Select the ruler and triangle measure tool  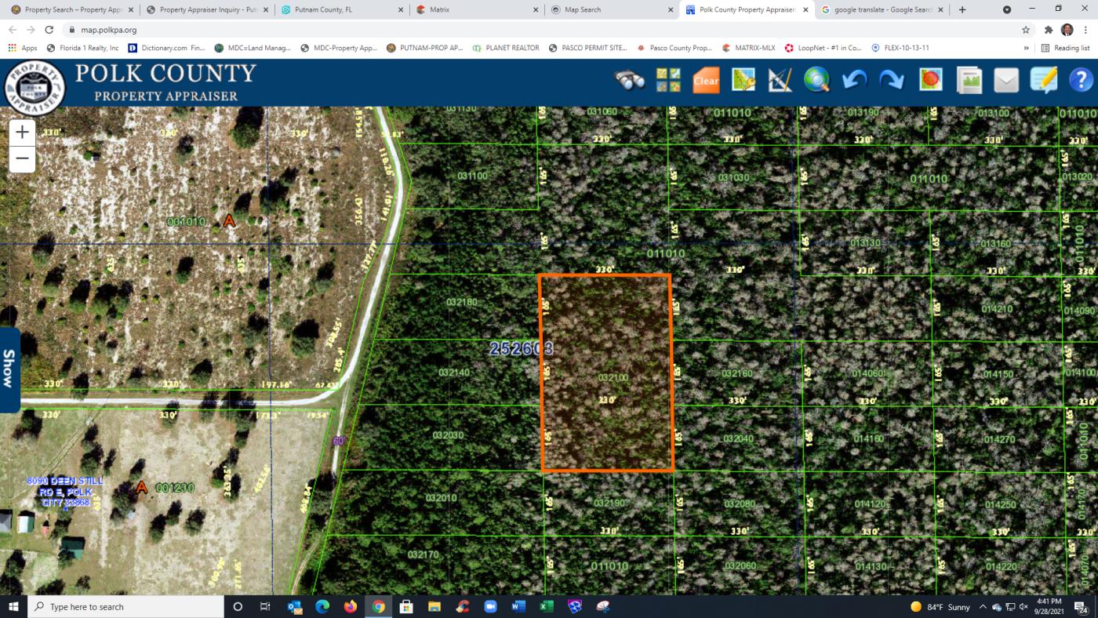pos(780,80)
